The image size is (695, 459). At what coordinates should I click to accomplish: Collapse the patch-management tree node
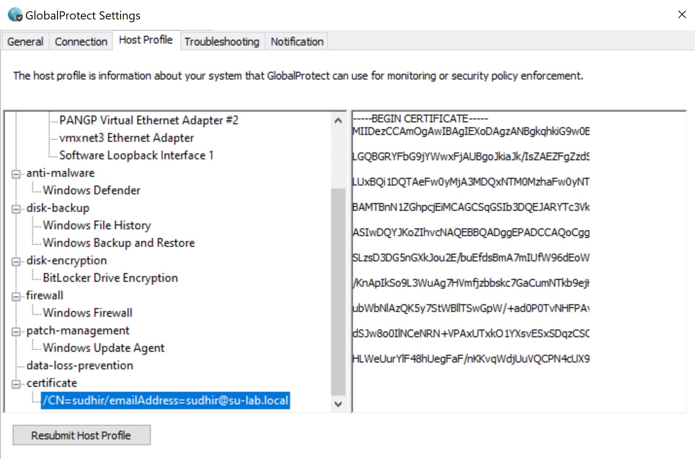pos(16,331)
